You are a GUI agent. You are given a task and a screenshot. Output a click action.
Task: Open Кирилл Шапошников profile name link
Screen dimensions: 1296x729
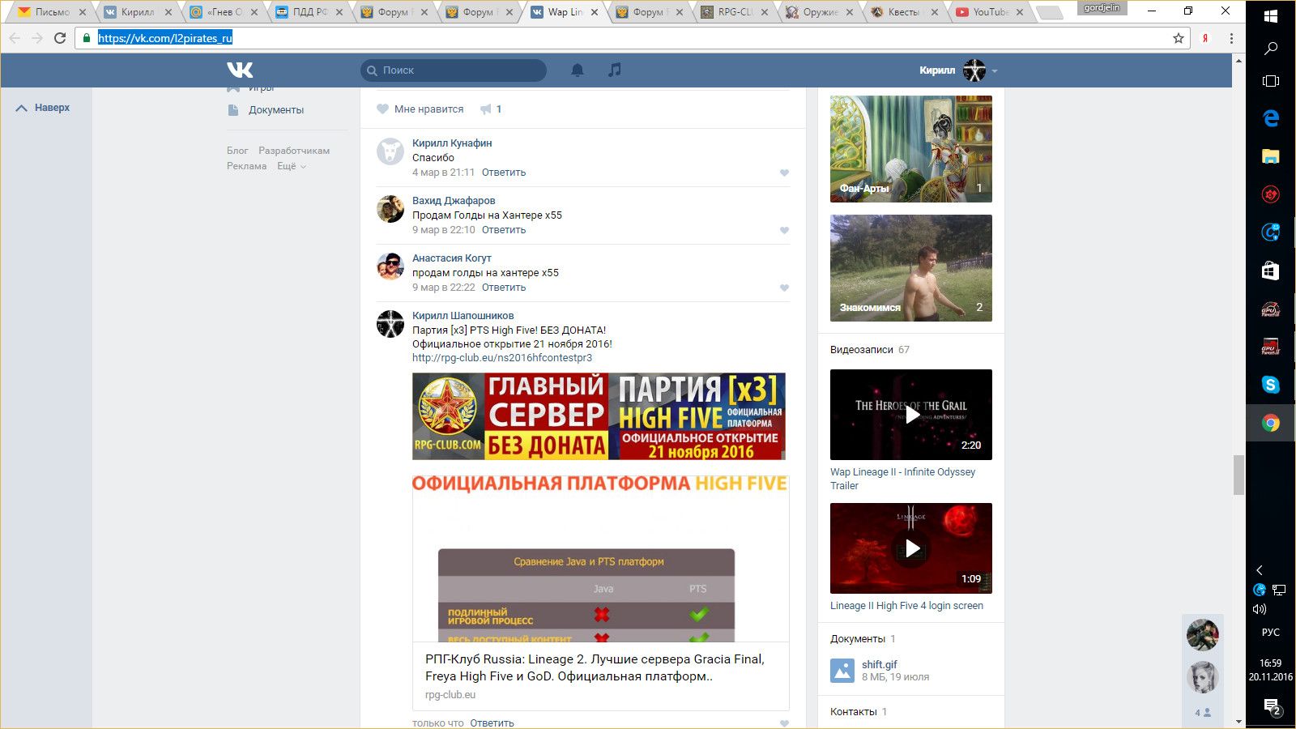pyautogui.click(x=463, y=316)
